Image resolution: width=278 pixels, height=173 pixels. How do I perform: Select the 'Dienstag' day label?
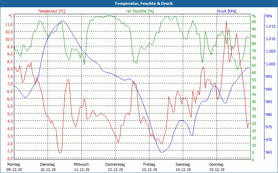click(47, 164)
